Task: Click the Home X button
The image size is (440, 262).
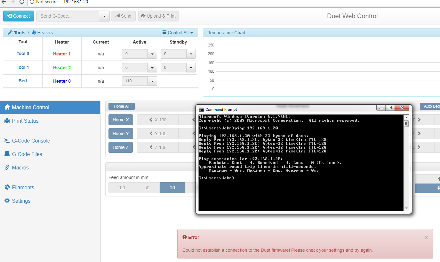Action: pyautogui.click(x=121, y=120)
